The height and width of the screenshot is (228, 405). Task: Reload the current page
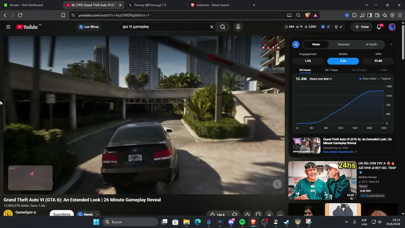20,15
